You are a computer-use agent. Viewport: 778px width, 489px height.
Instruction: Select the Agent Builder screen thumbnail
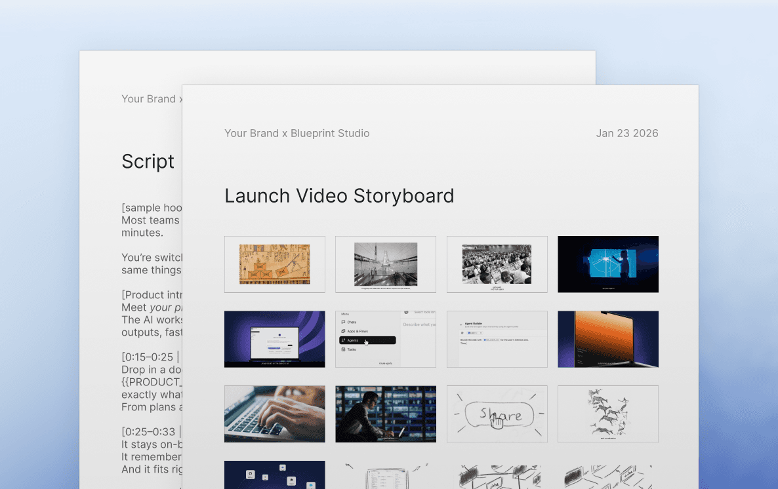coord(497,340)
